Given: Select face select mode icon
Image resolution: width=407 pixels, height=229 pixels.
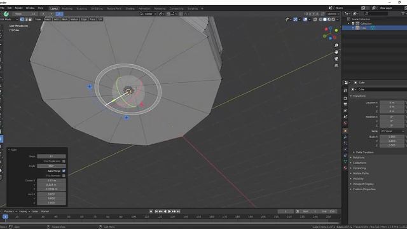Looking at the screenshot, I should tap(31, 20).
